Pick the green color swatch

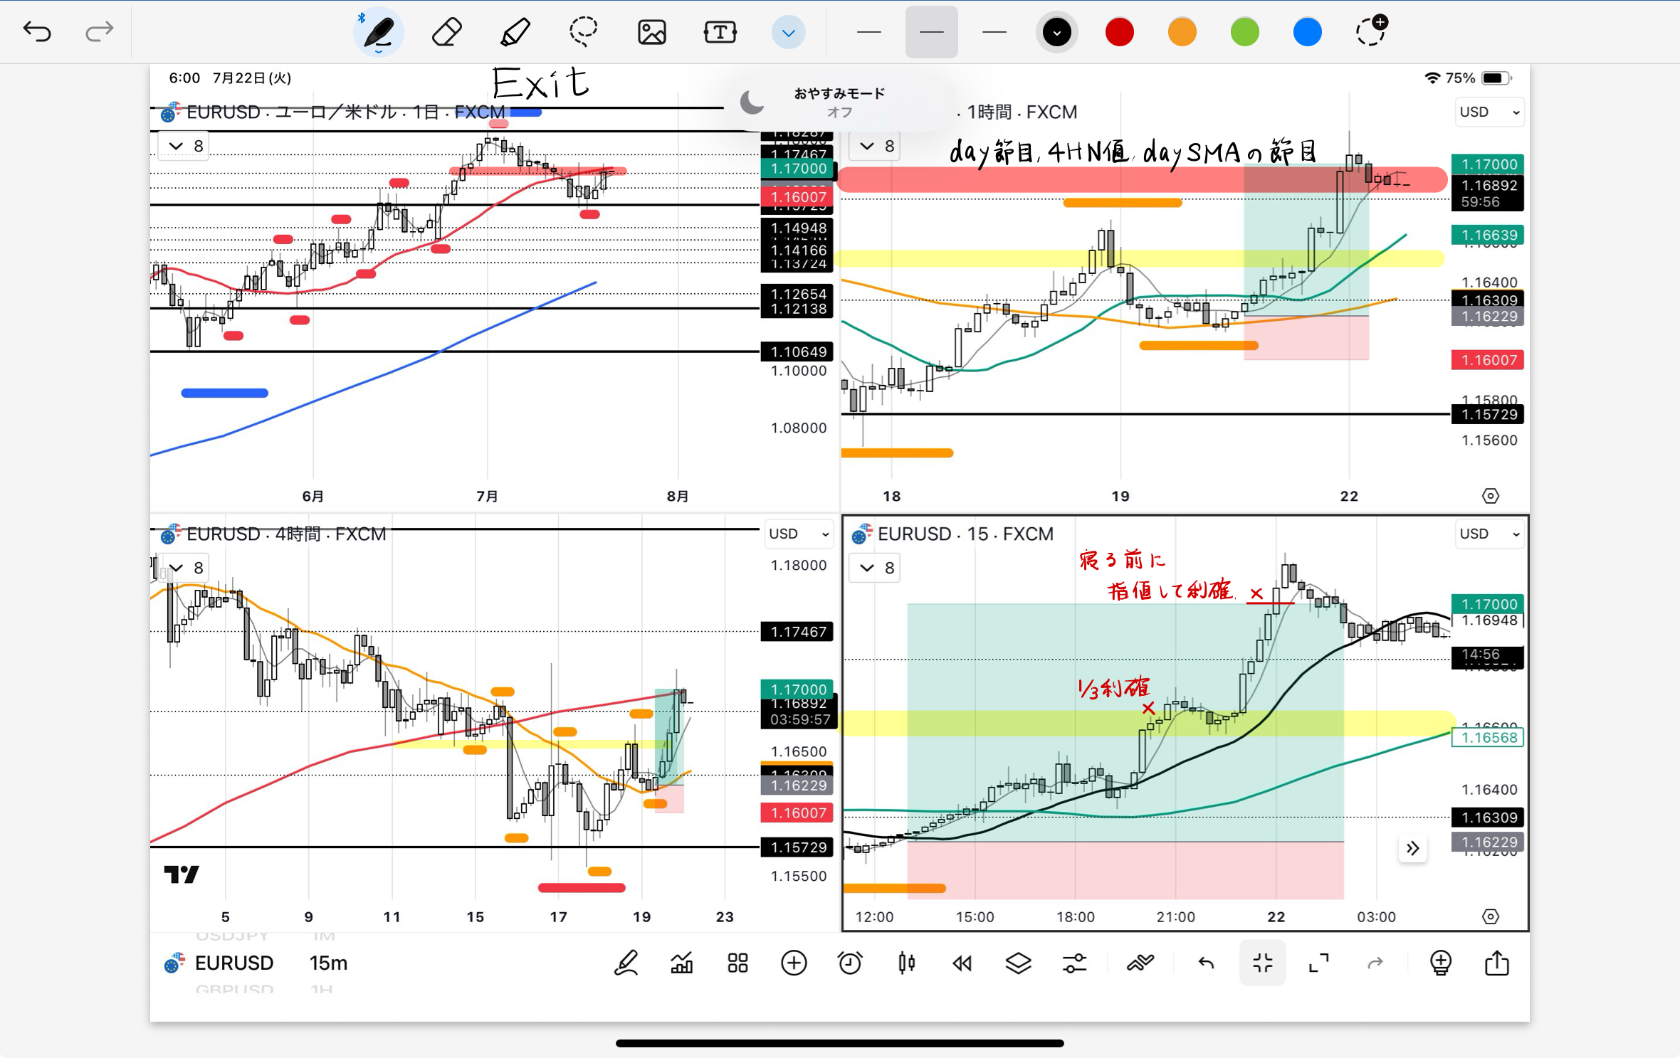point(1245,32)
